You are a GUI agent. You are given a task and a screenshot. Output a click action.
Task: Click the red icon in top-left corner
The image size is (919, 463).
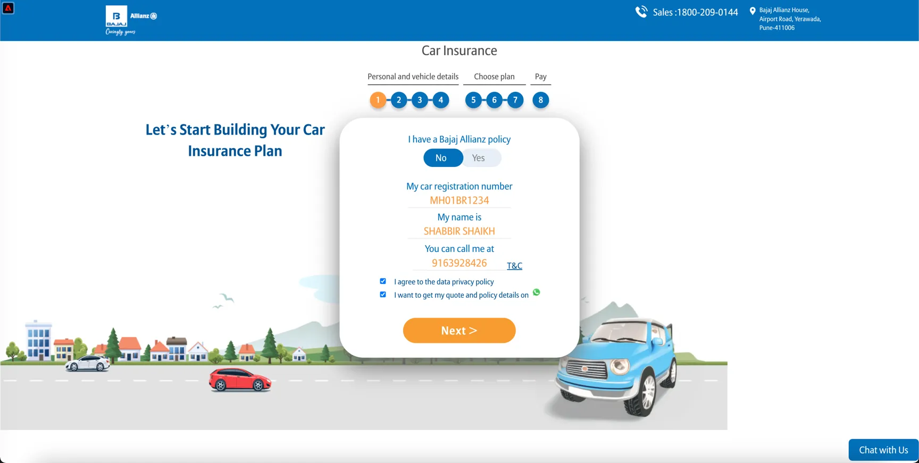[x=8, y=8]
